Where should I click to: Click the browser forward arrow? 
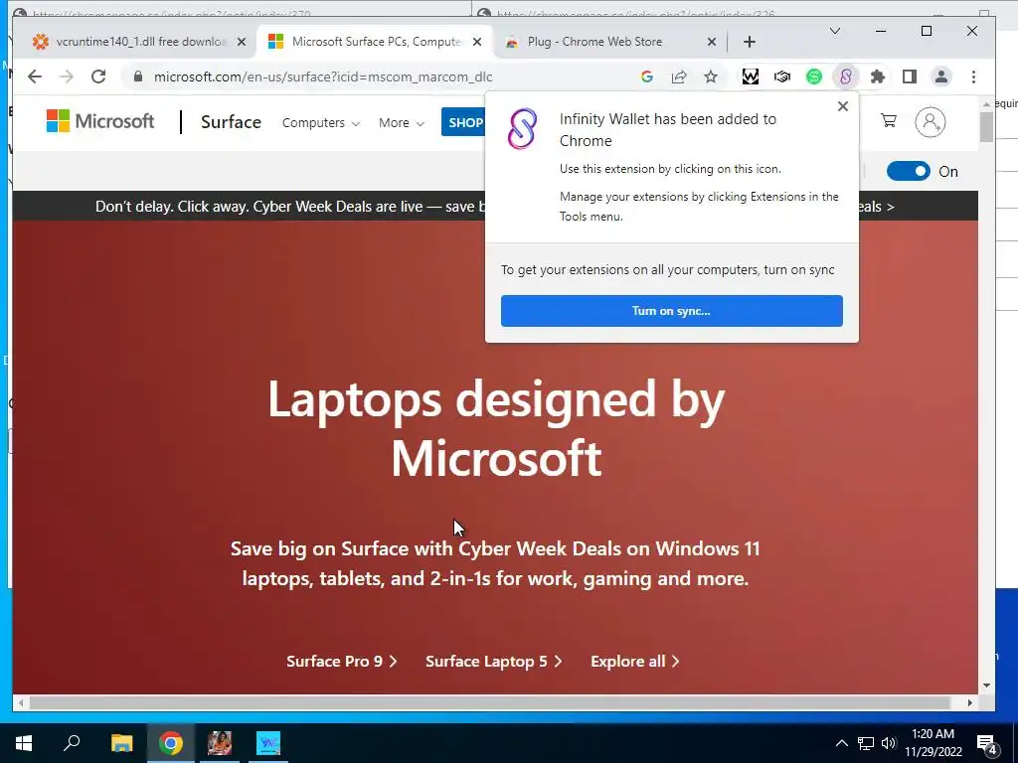pyautogui.click(x=67, y=76)
